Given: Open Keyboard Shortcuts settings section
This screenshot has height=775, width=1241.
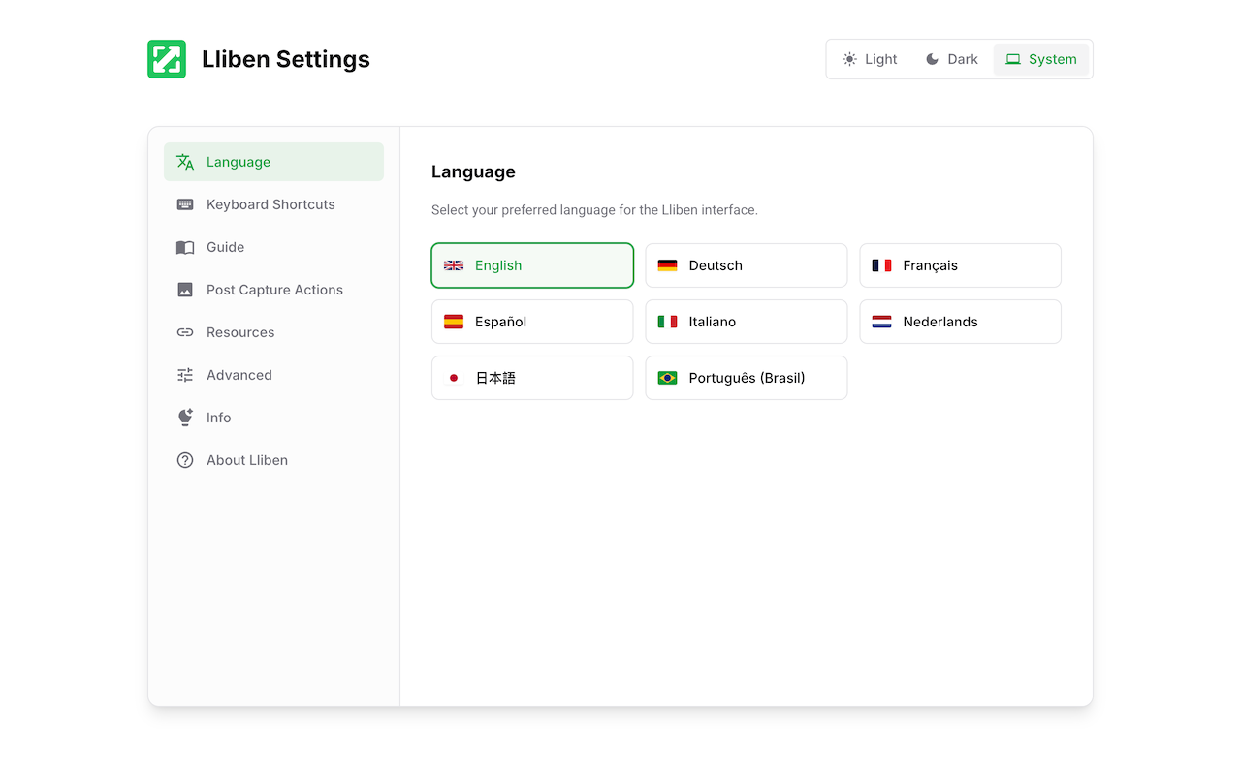Looking at the screenshot, I should (270, 204).
